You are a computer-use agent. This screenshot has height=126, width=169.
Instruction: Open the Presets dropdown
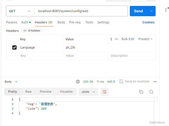click(x=145, y=39)
